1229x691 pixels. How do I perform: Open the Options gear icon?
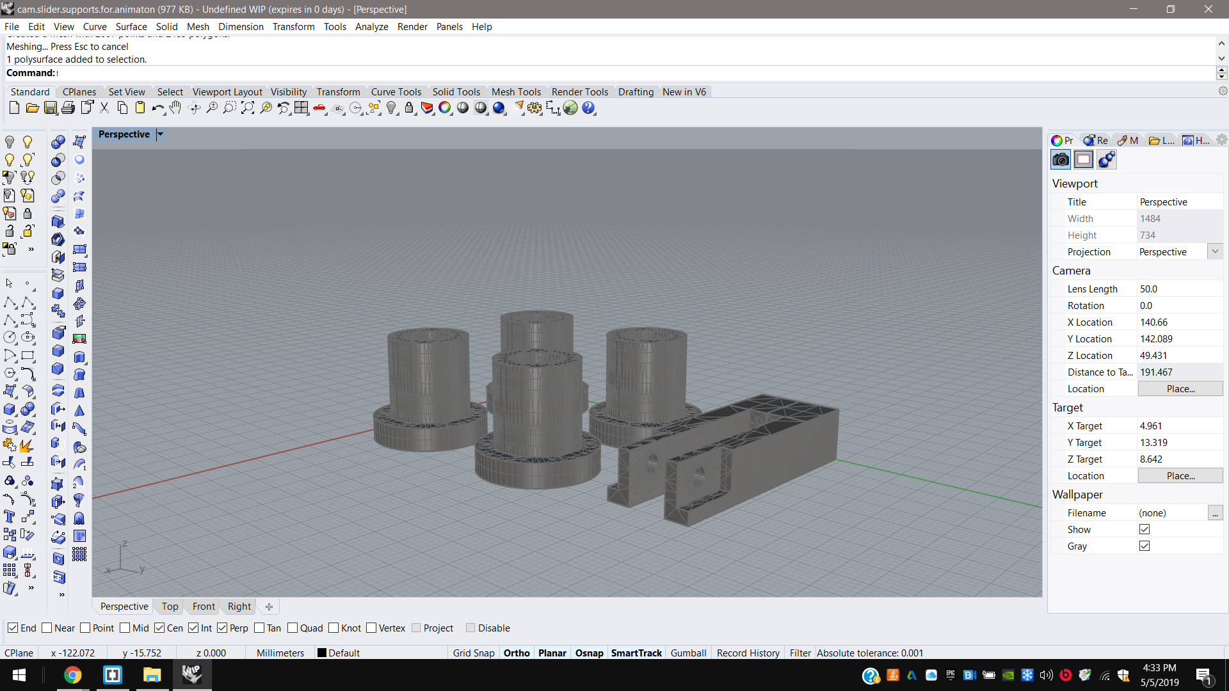[534, 108]
